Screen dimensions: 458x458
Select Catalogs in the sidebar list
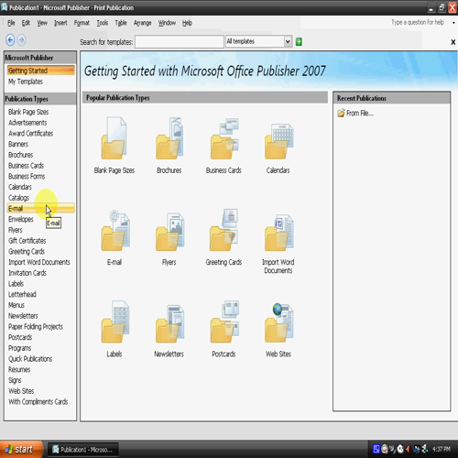point(18,198)
